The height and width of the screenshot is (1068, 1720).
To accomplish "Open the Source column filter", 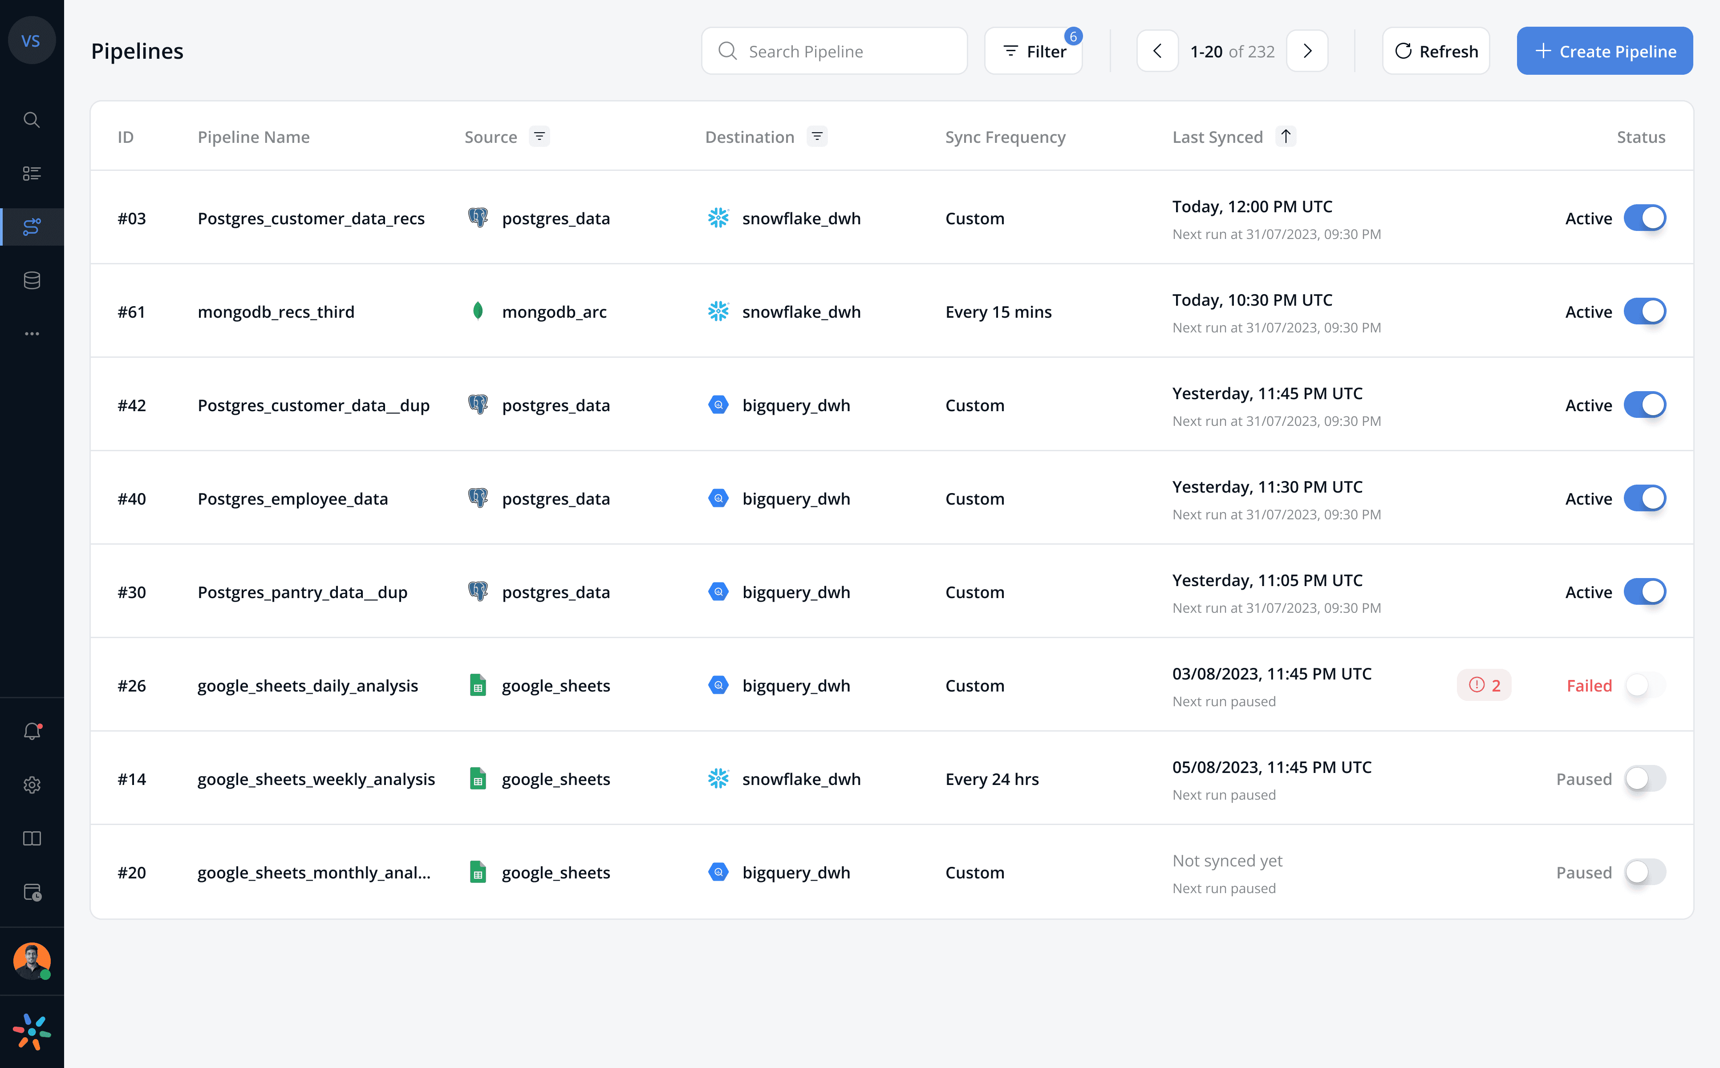I will (539, 136).
